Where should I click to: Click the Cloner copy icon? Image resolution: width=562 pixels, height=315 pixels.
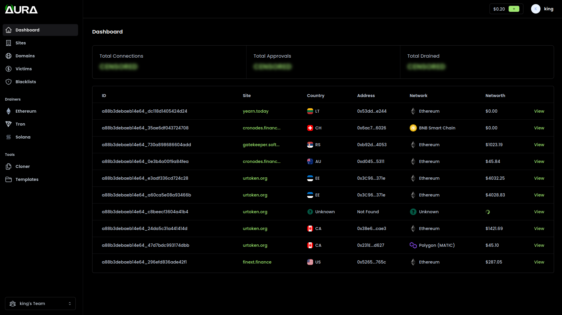pos(9,166)
